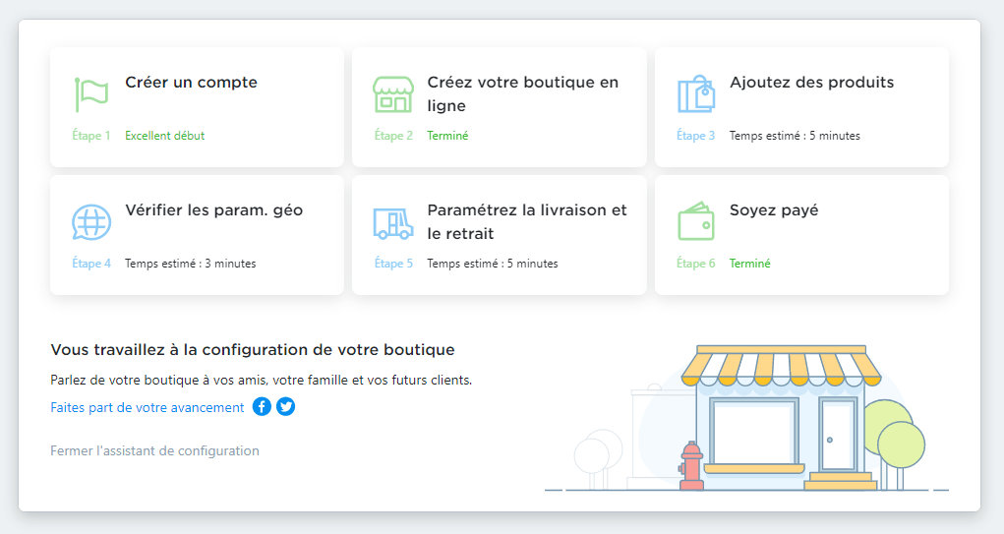Open the 'Soyez payé' step

(774, 210)
